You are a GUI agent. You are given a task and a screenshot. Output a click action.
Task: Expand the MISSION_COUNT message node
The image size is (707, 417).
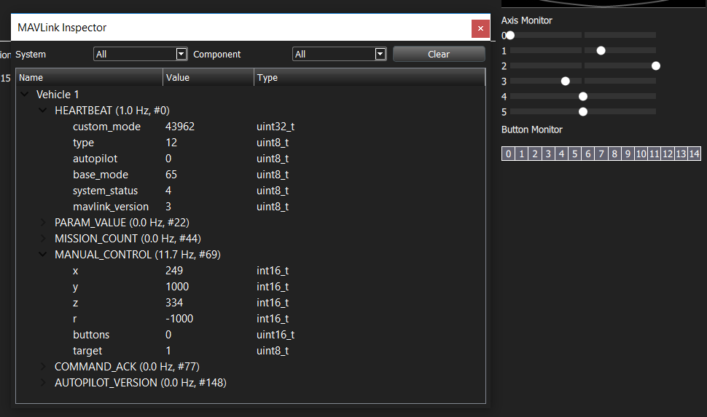pos(43,238)
